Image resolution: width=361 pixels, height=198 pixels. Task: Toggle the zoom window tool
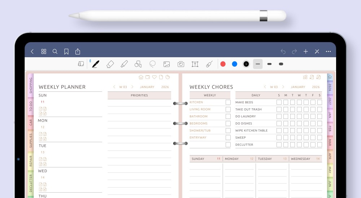coord(81,64)
